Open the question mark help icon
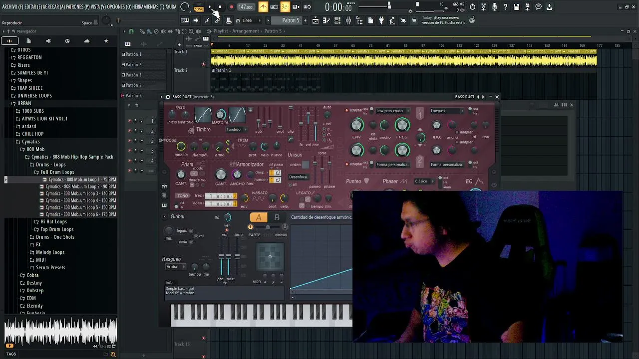 (x=505, y=7)
